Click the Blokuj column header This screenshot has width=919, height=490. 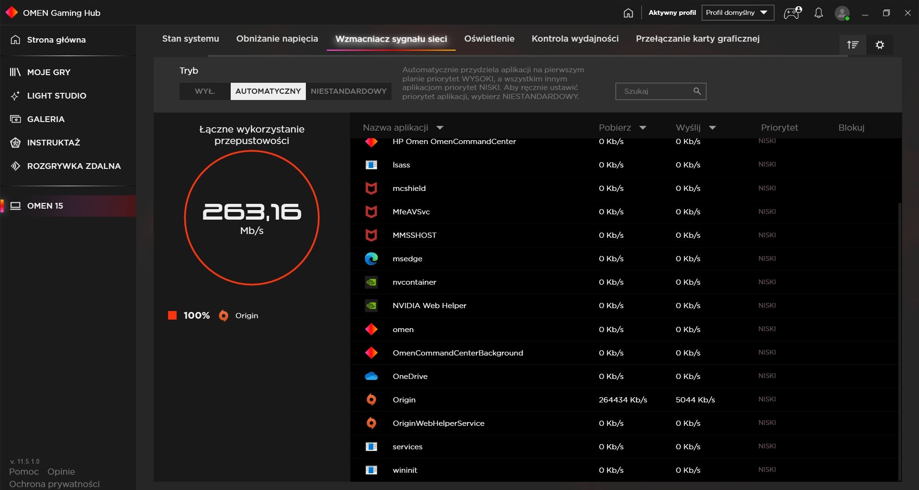(x=851, y=128)
